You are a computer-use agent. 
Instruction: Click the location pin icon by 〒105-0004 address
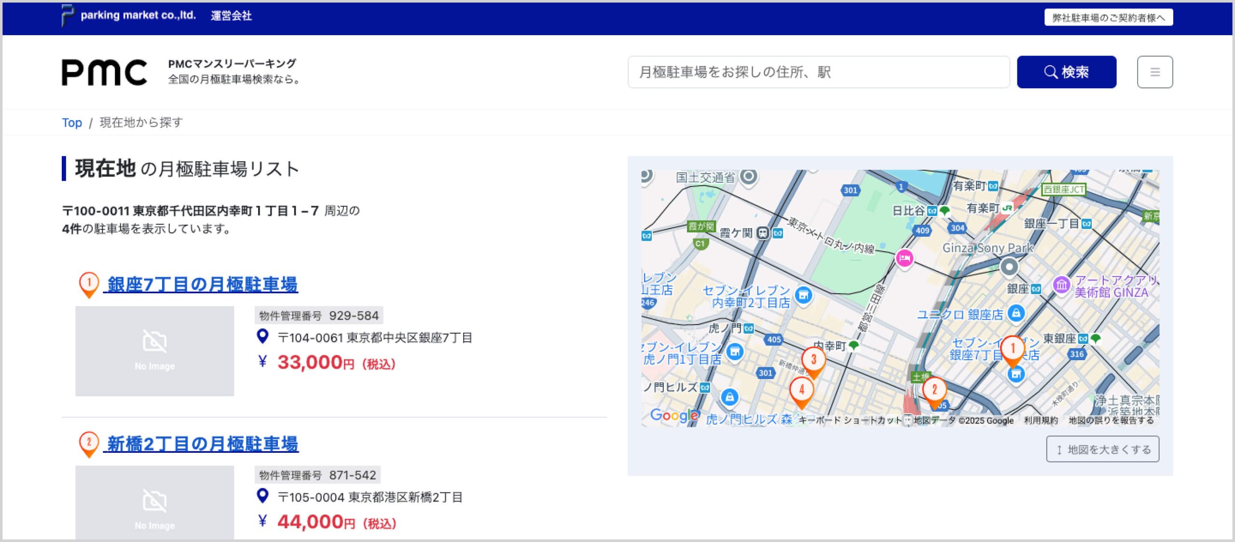[262, 496]
